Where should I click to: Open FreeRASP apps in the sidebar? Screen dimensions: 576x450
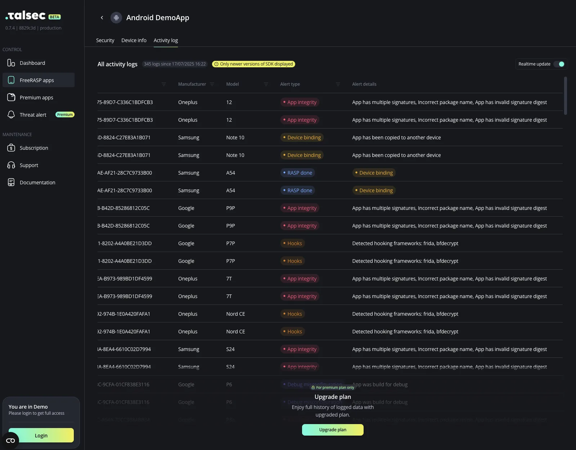click(39, 80)
